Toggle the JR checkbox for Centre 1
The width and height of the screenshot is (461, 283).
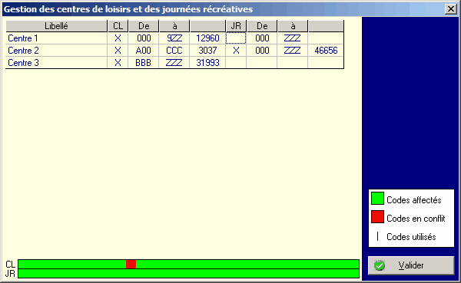(236, 38)
